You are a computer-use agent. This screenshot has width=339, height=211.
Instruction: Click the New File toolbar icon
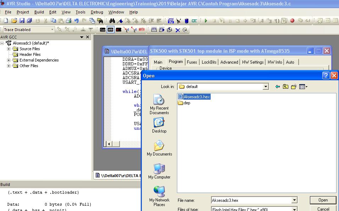click(x=6, y=21)
